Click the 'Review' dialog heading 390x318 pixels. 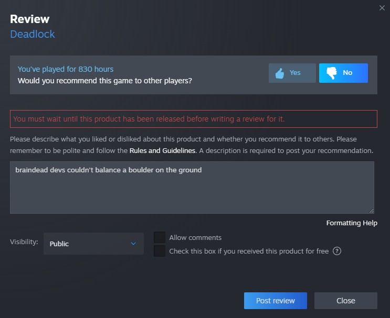pos(29,19)
